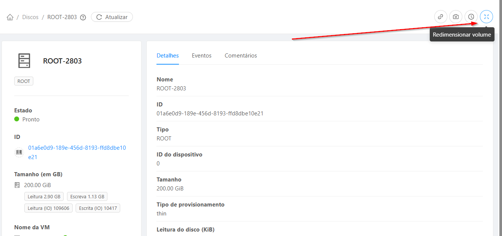
Task: Click the storage server icon beside ROOT-2803
Action: (24, 61)
